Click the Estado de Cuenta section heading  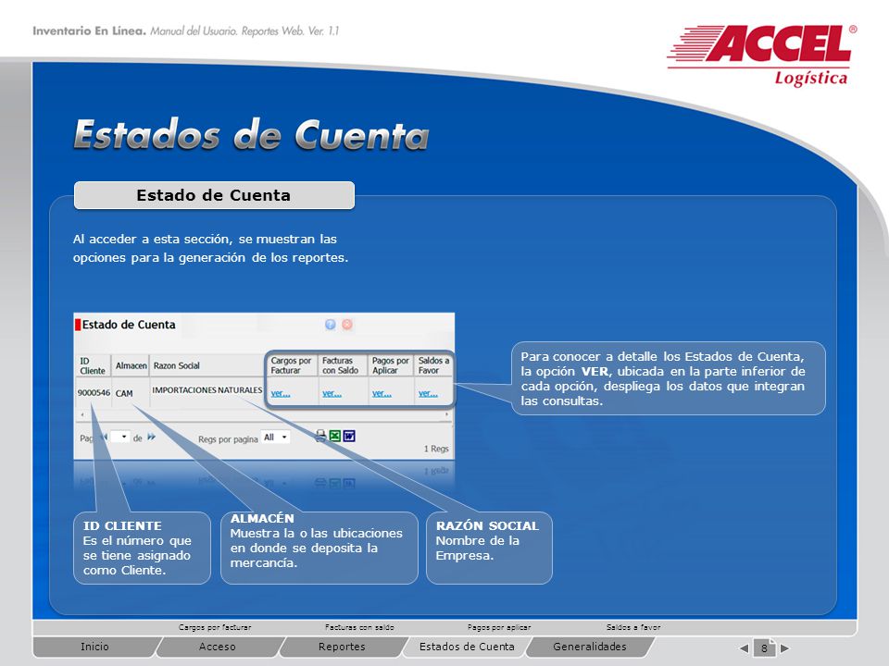(x=214, y=195)
